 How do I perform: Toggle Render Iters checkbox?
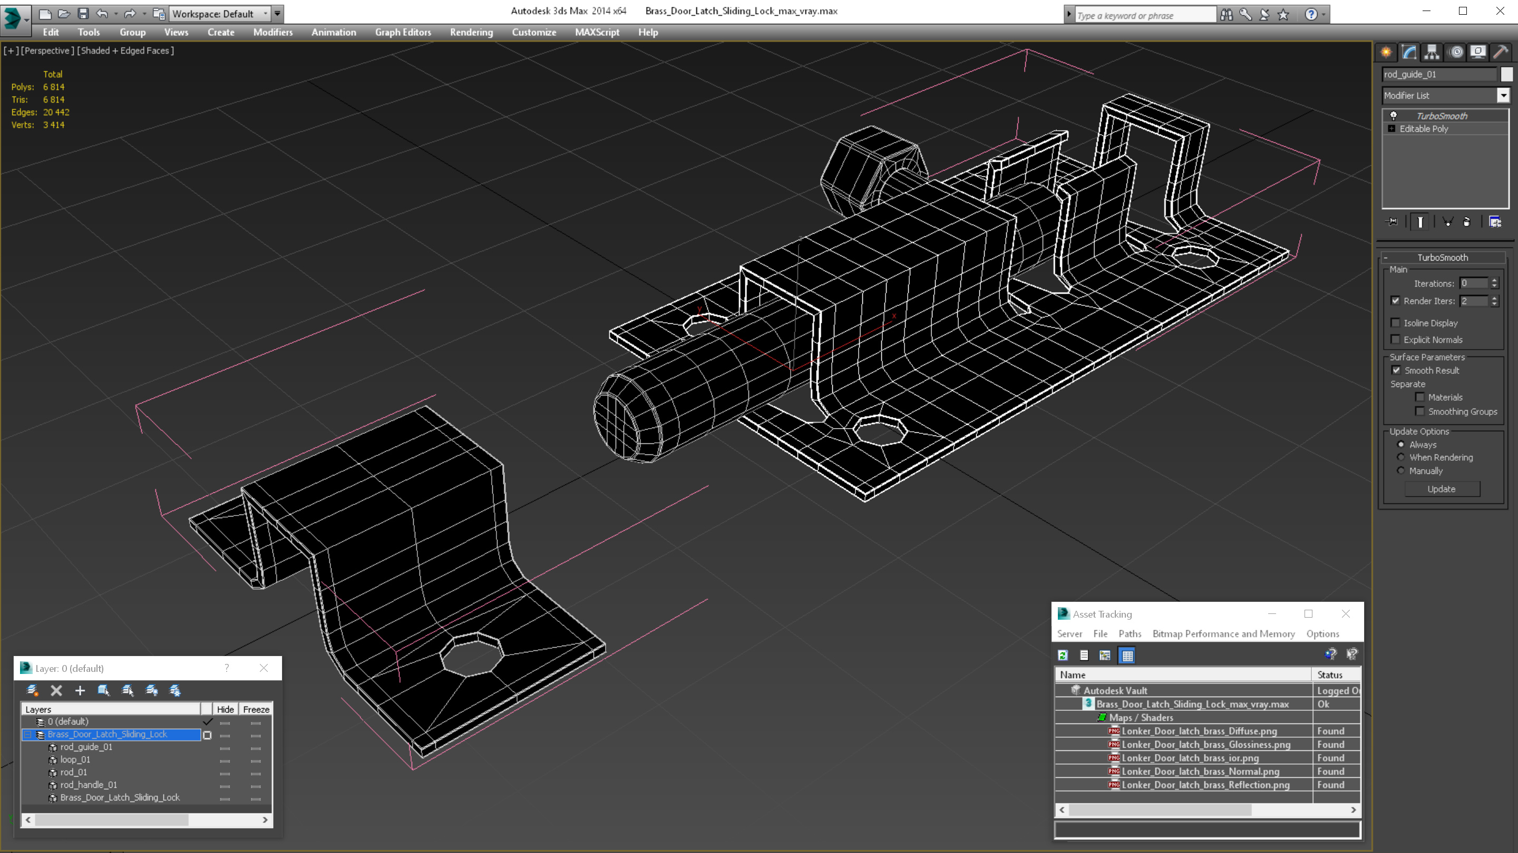pyautogui.click(x=1395, y=300)
